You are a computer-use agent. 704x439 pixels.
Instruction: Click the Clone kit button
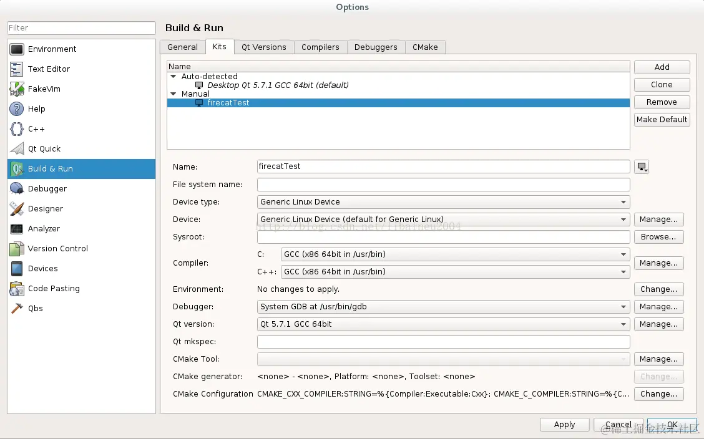[x=662, y=85]
